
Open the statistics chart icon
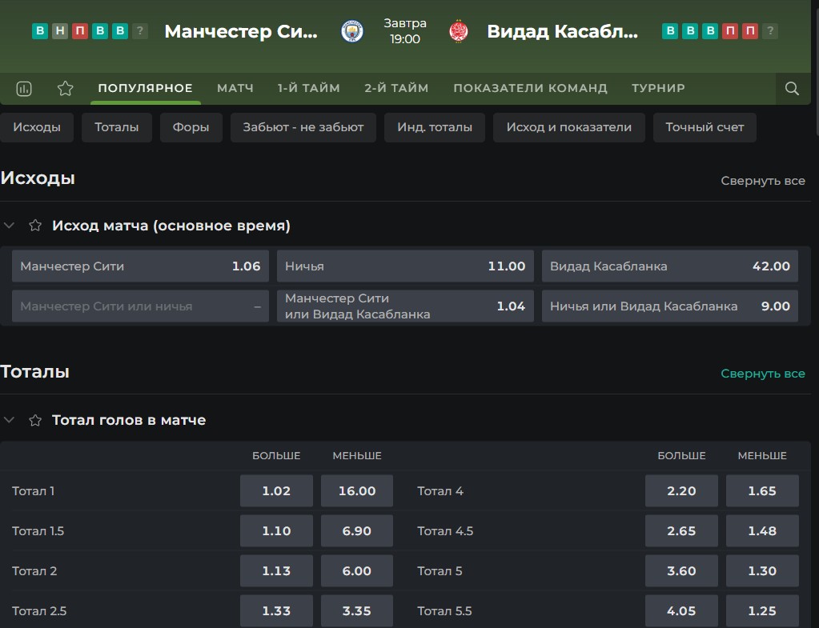[x=24, y=89]
